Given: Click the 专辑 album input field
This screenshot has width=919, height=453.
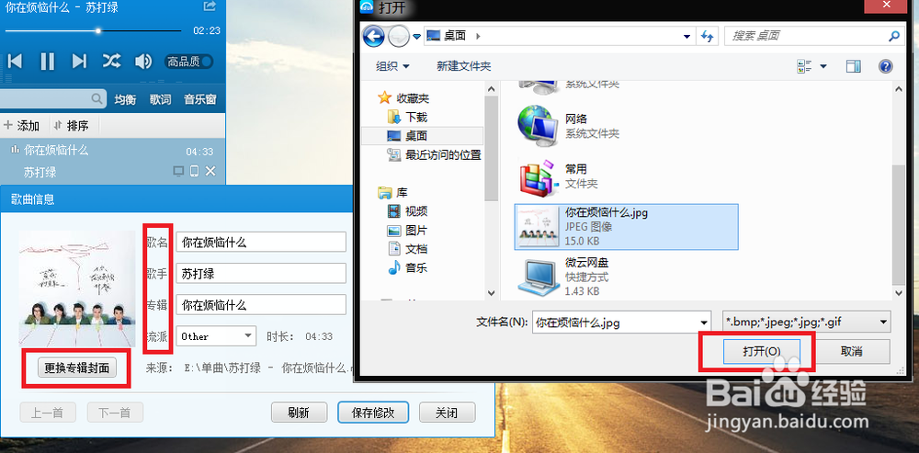Looking at the screenshot, I should click(261, 305).
